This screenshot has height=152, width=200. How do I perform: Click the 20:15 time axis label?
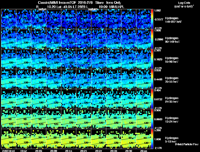[68, 151]
